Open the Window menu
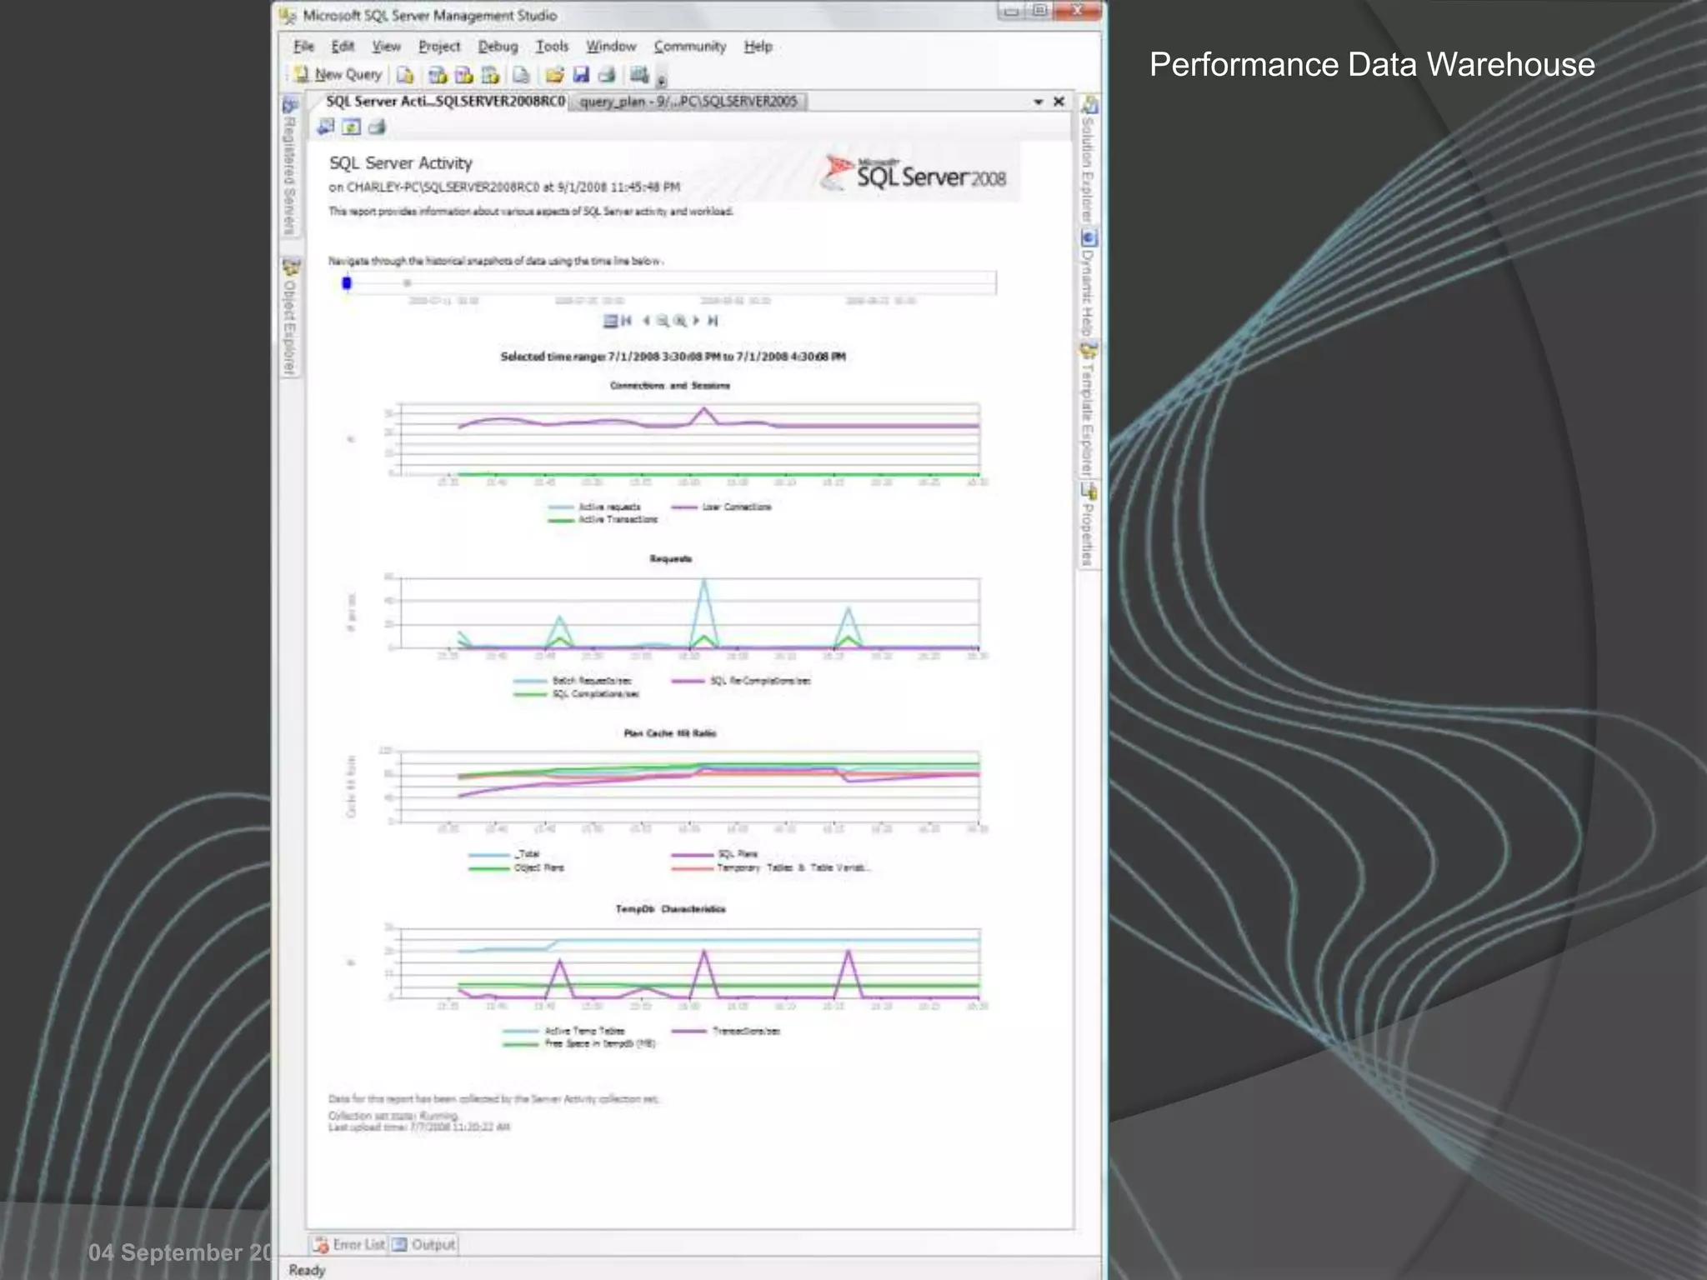The height and width of the screenshot is (1280, 1707). (611, 46)
